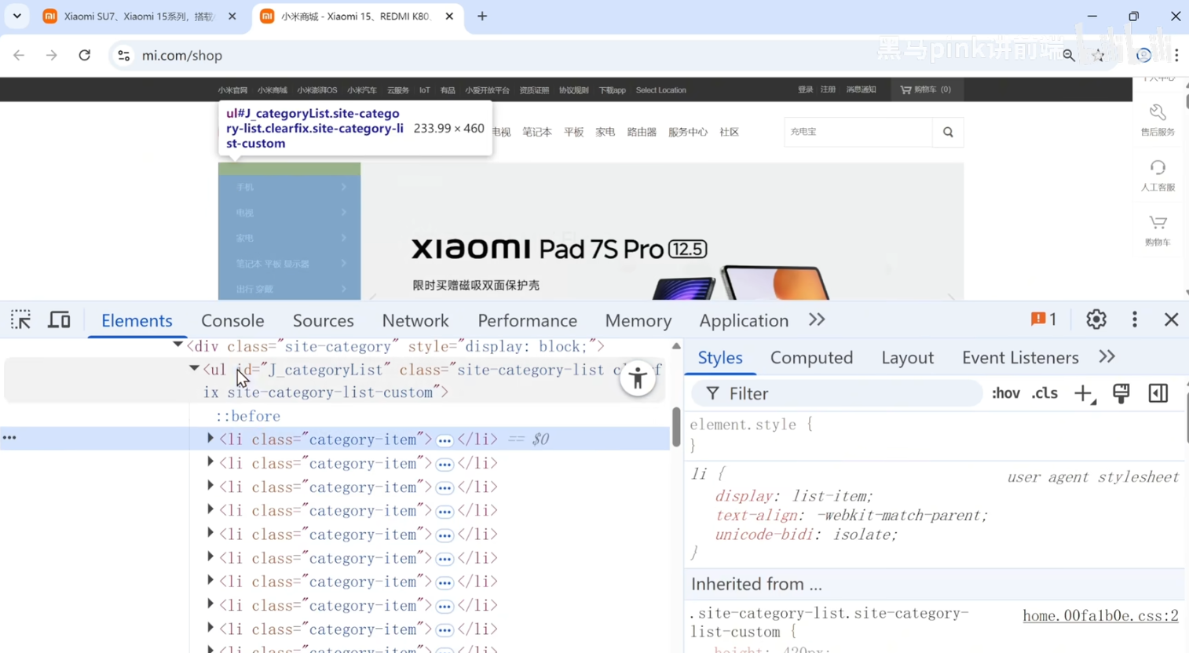Screen dimensions: 1189x653
Task: Bookmark this page with the star icon
Action: coord(1098,56)
